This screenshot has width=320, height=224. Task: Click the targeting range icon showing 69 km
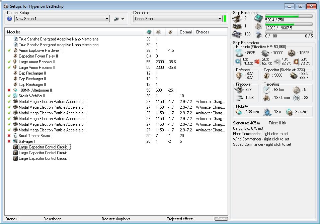pos(266,90)
